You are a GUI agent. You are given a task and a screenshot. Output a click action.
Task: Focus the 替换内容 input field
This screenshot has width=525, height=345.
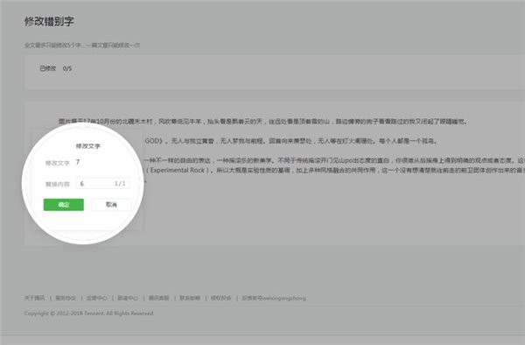(102, 184)
